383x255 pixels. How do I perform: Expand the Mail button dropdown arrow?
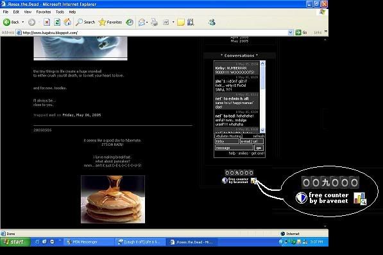pos(147,22)
